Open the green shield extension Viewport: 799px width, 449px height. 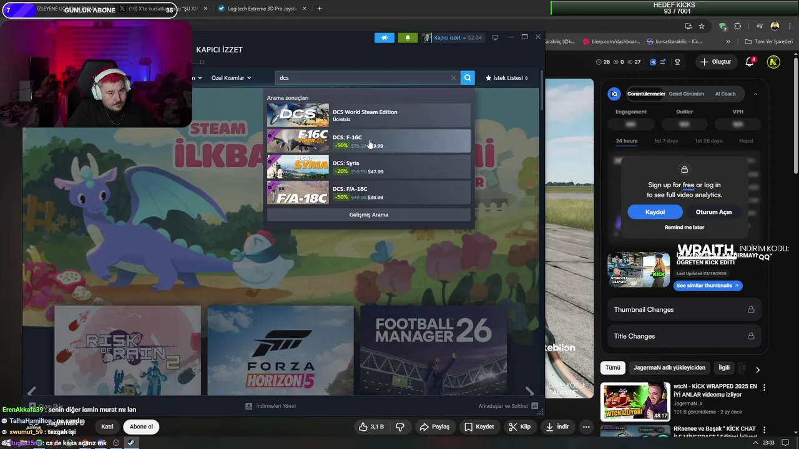723,26
